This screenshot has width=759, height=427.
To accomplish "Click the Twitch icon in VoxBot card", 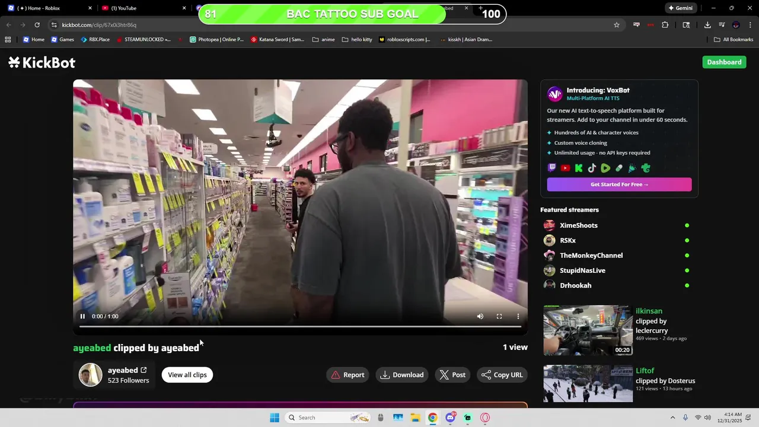I will coord(552,168).
